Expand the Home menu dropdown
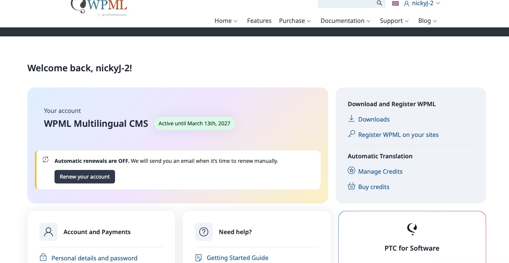Image resolution: width=509 pixels, height=263 pixels. click(x=226, y=21)
